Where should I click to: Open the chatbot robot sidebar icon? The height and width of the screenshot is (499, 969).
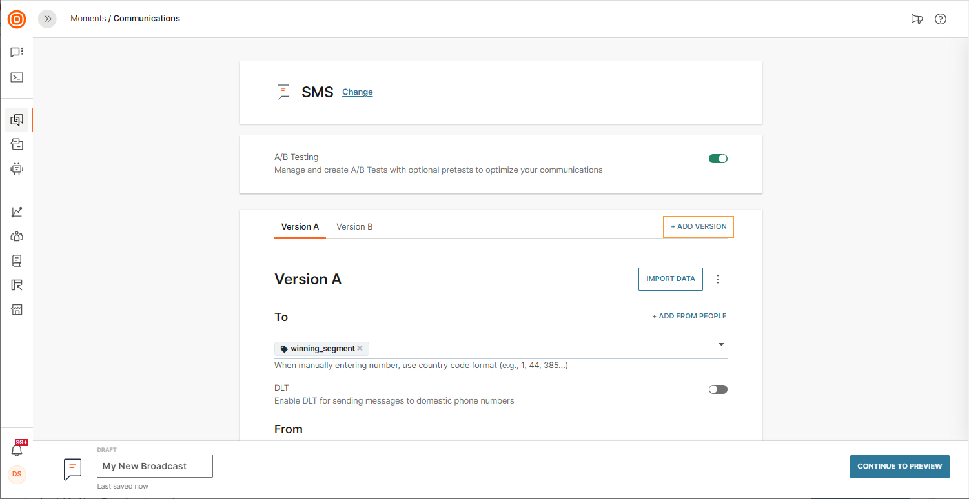(17, 169)
